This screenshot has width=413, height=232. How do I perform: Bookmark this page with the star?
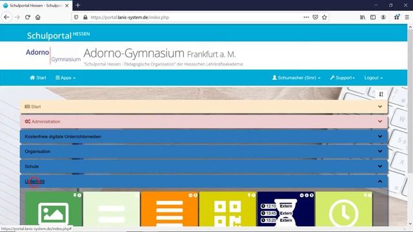(x=324, y=17)
